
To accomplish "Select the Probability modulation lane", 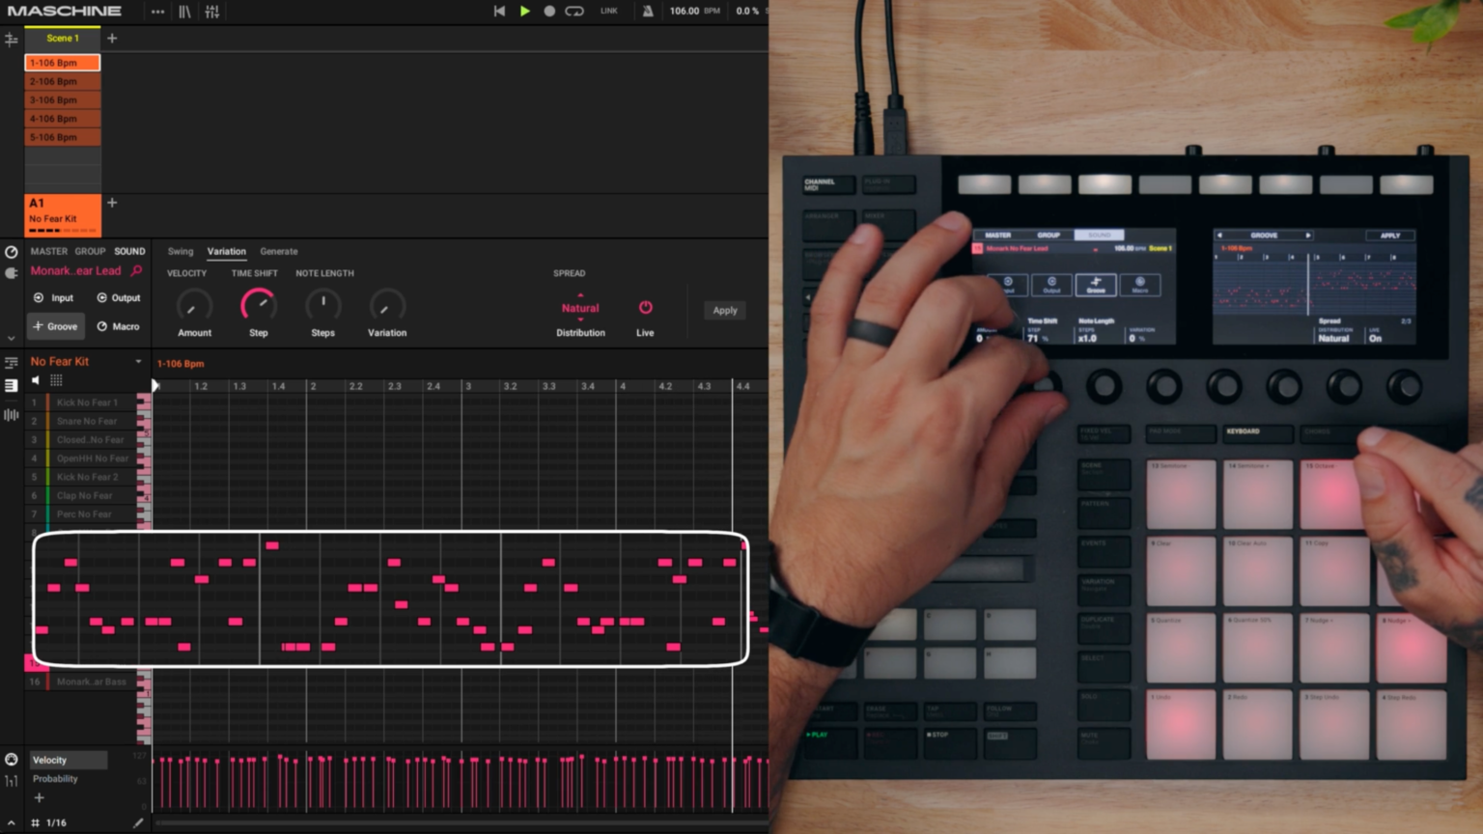I will tap(55, 779).
